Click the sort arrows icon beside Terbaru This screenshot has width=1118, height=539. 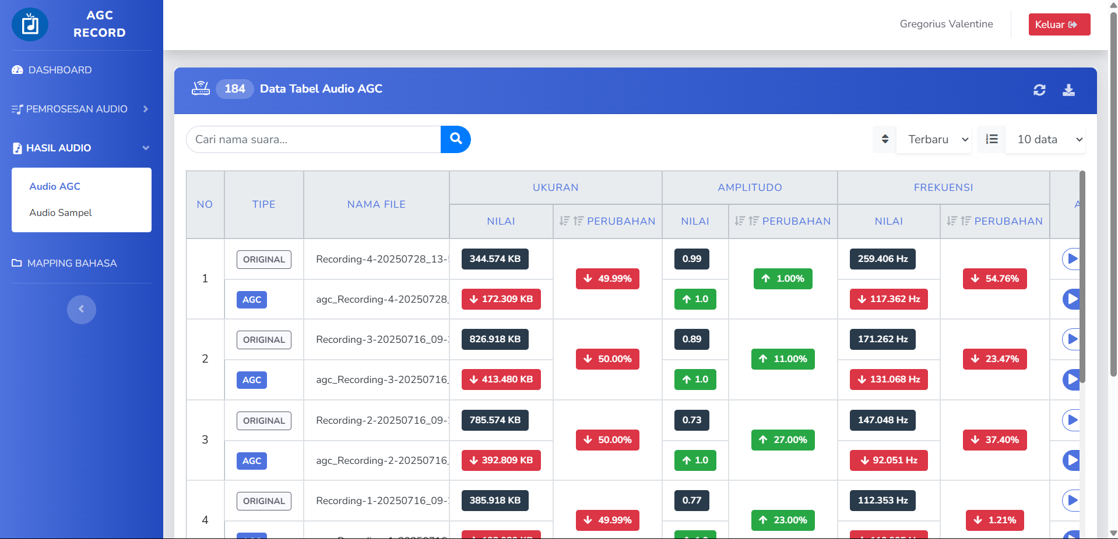click(885, 139)
